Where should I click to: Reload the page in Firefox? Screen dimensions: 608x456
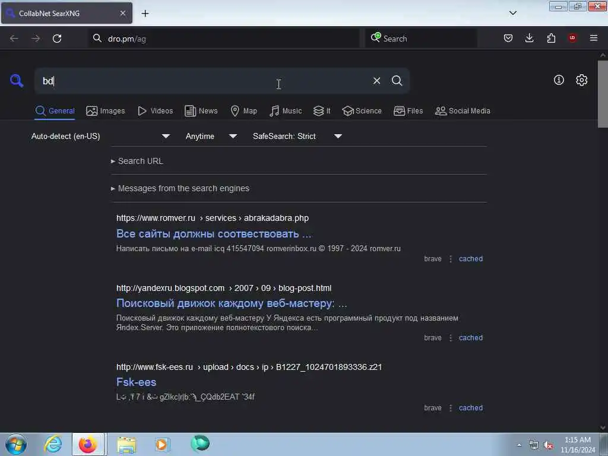coord(57,39)
